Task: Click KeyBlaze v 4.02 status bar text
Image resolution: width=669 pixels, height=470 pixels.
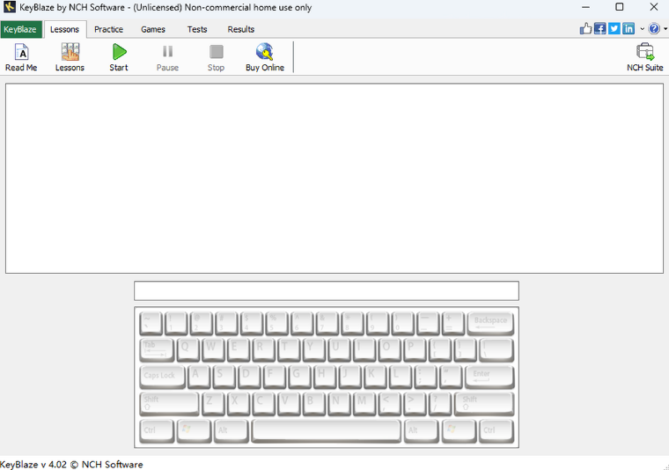Action: coord(71,465)
